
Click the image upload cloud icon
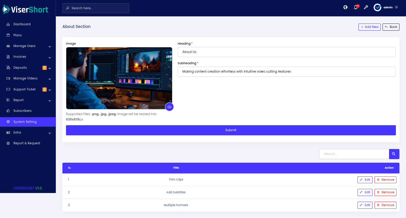click(169, 107)
